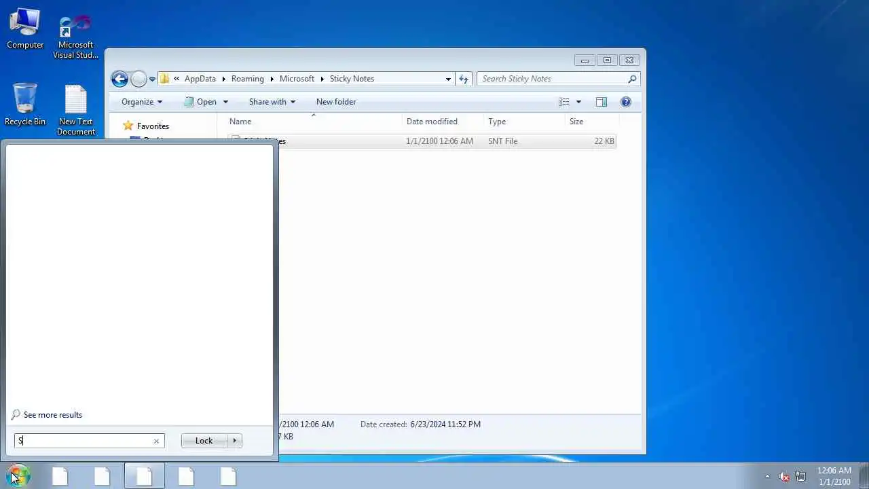Click the Change your view icon
869x489 pixels.
[564, 102]
